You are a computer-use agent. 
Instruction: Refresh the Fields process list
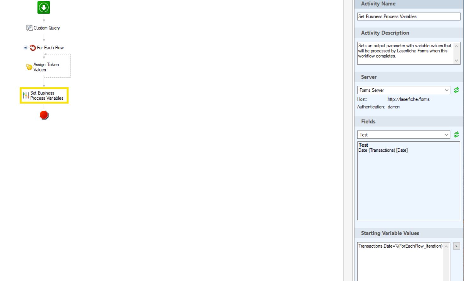(x=456, y=135)
